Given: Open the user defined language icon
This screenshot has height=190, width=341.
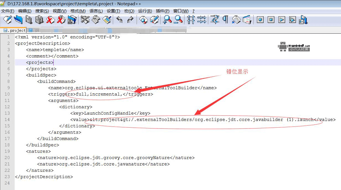Looking at the screenshot, I should pos(247,20).
